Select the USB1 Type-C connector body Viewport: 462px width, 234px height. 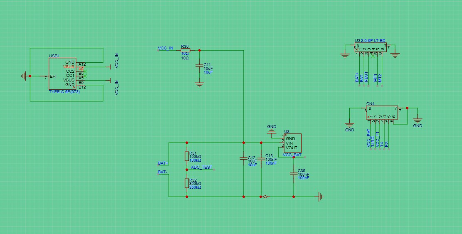(62, 74)
